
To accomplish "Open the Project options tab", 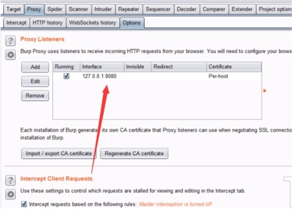I will click(x=274, y=9).
